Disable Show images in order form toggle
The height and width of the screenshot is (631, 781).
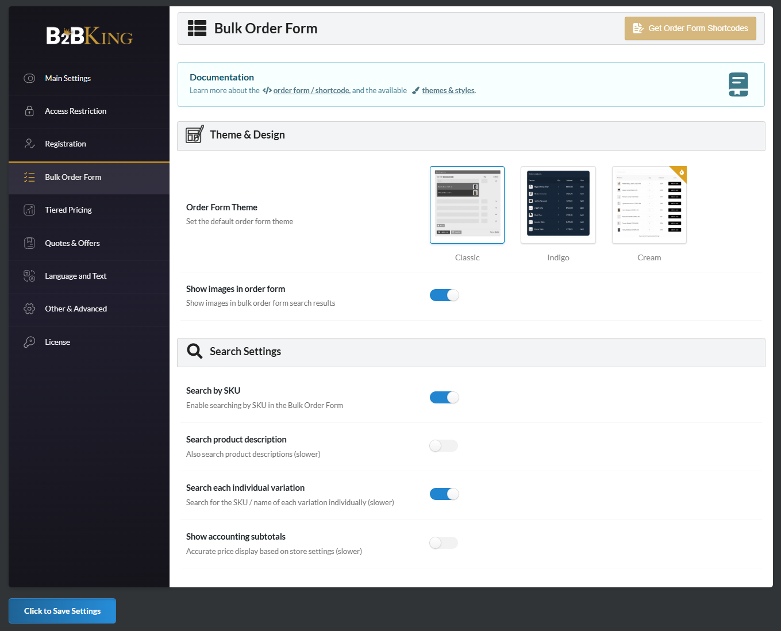pyautogui.click(x=444, y=295)
